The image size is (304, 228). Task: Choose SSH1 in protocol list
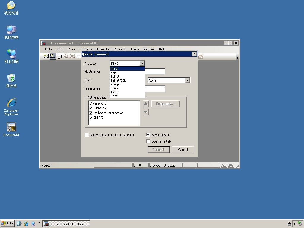(127, 73)
